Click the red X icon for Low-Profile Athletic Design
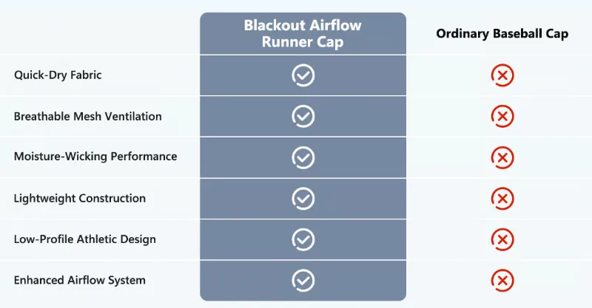The image size is (592, 308). [502, 239]
